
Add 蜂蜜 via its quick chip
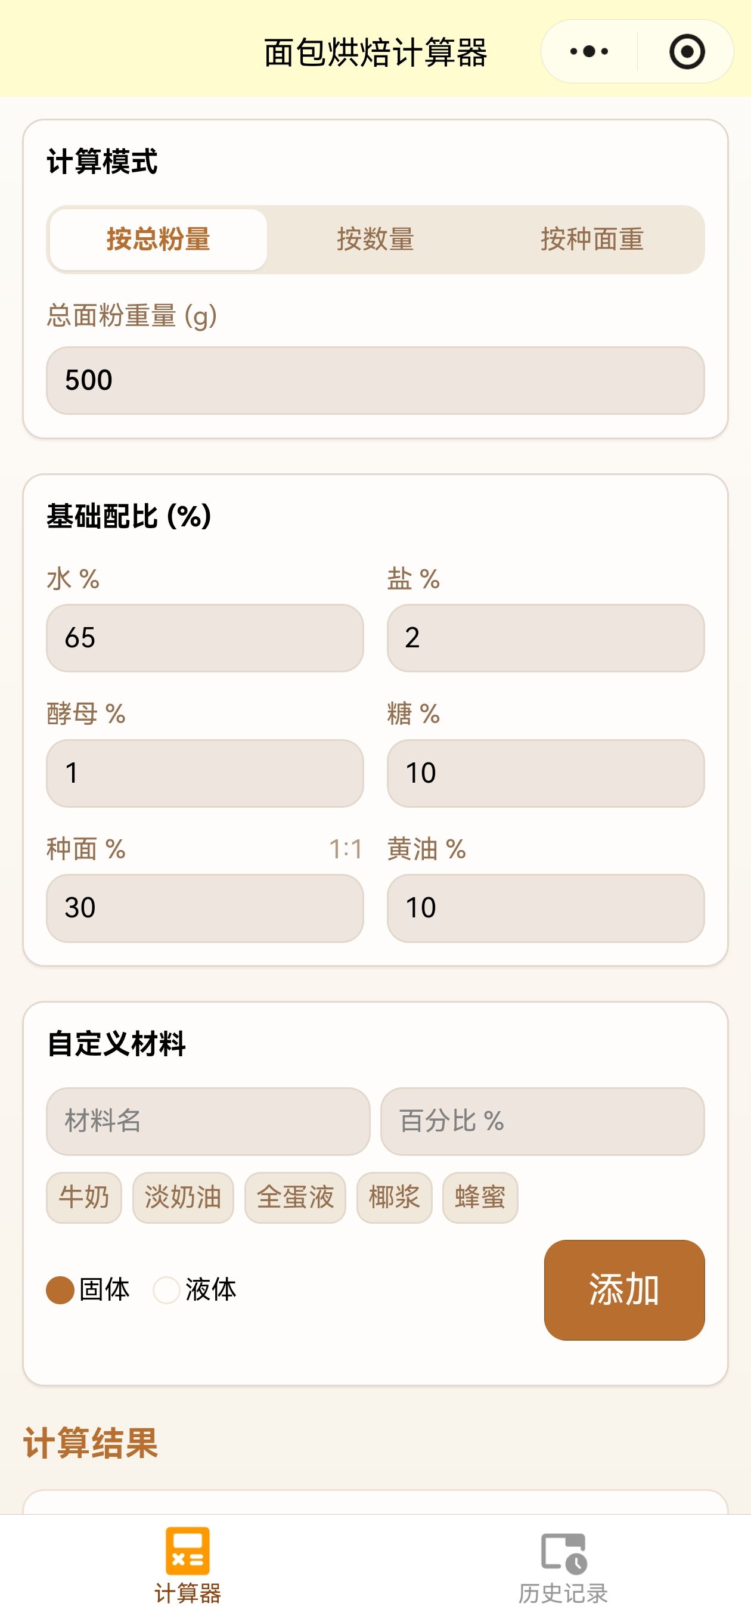[480, 1198]
